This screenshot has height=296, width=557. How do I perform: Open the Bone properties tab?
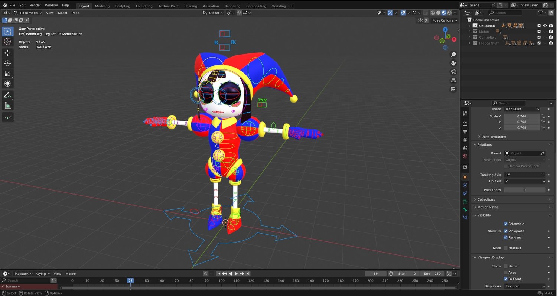click(465, 209)
